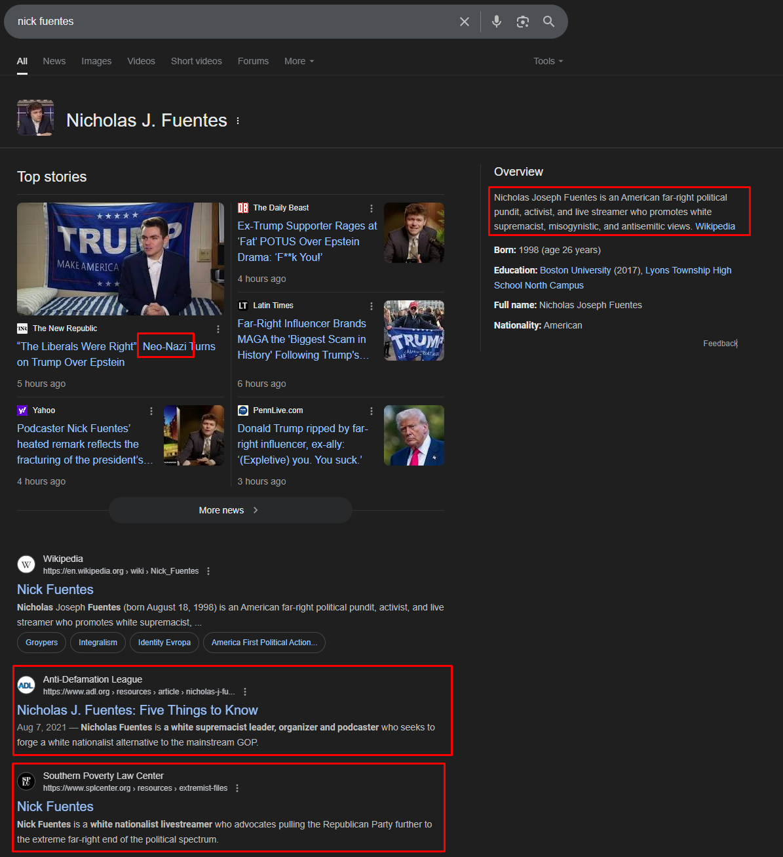Open three-dot menu next to ADL result URL
The width and height of the screenshot is (783, 857).
245,692
